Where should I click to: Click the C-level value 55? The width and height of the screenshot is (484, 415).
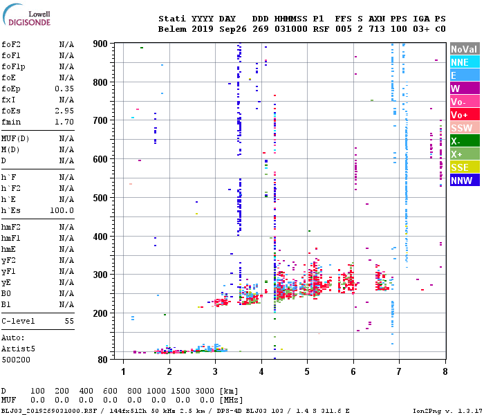(69, 321)
